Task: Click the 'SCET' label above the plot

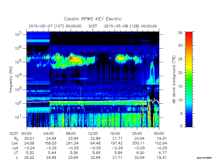Action: click(93, 26)
